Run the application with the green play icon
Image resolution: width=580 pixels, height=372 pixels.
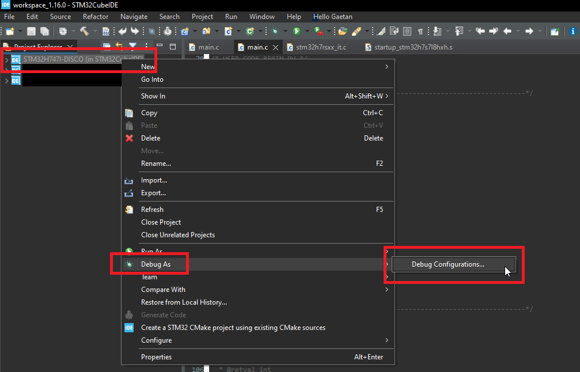(297, 31)
